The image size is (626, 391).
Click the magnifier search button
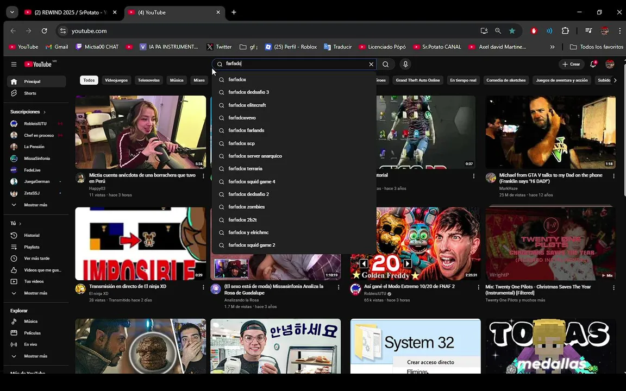click(x=385, y=64)
